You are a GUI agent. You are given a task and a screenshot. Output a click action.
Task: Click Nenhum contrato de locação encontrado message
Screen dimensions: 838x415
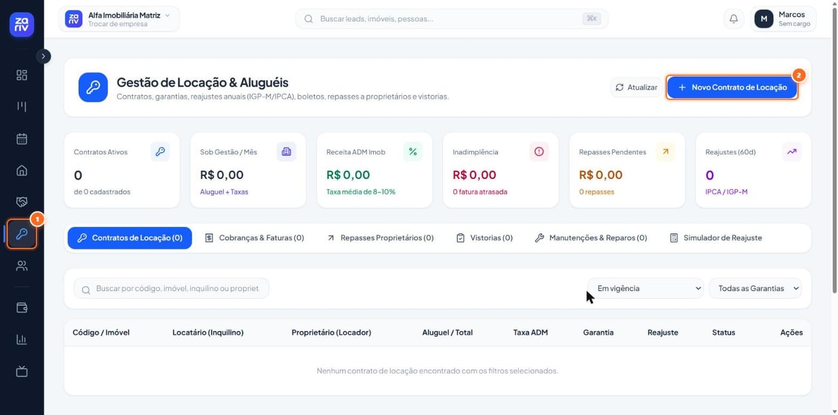tap(437, 371)
